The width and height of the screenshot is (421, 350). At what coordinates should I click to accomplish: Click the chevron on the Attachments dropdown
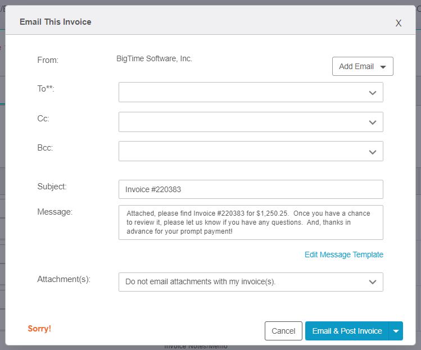[373, 282]
